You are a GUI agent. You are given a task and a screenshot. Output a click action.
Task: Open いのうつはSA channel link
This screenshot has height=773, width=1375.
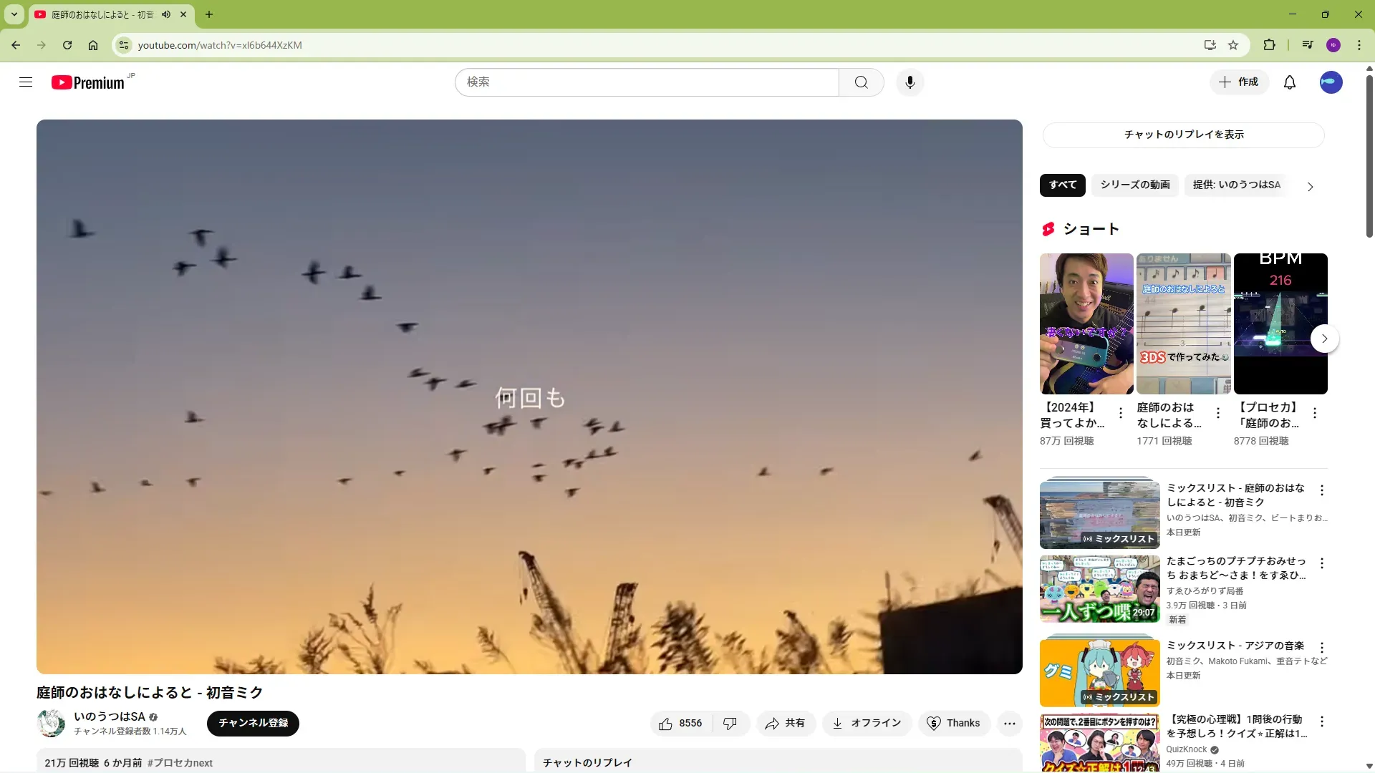[x=110, y=716]
